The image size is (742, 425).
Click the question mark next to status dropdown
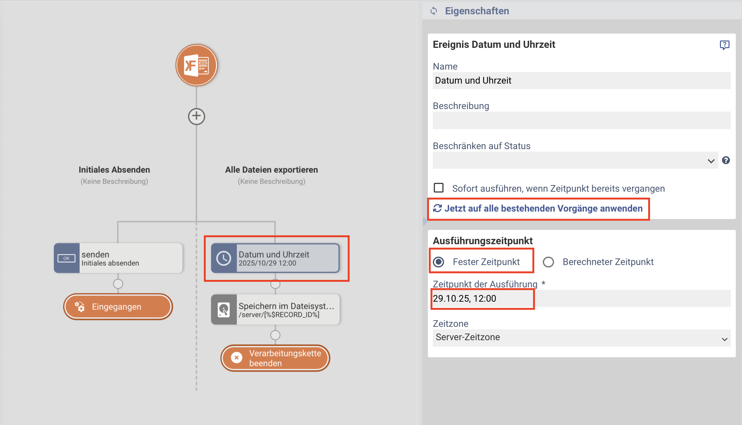coord(726,160)
